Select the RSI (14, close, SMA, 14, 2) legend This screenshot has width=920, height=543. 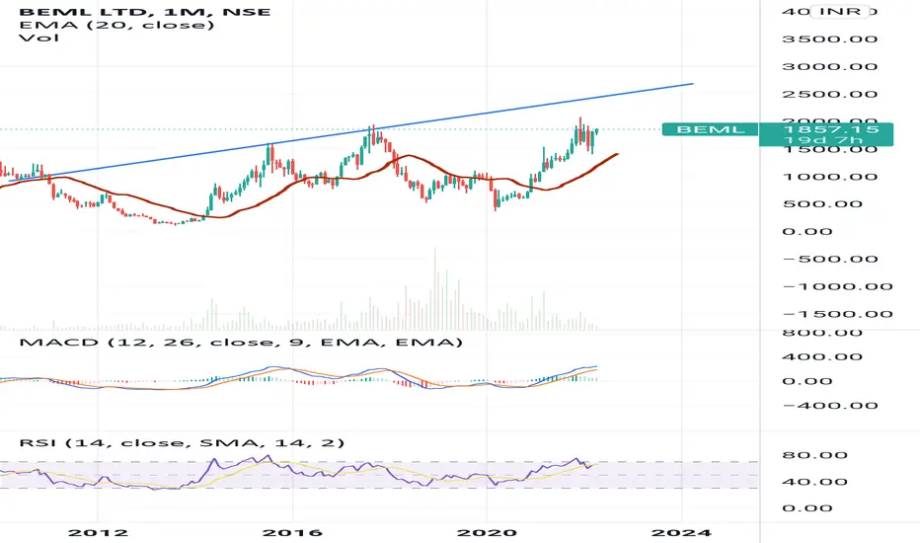pos(182,442)
